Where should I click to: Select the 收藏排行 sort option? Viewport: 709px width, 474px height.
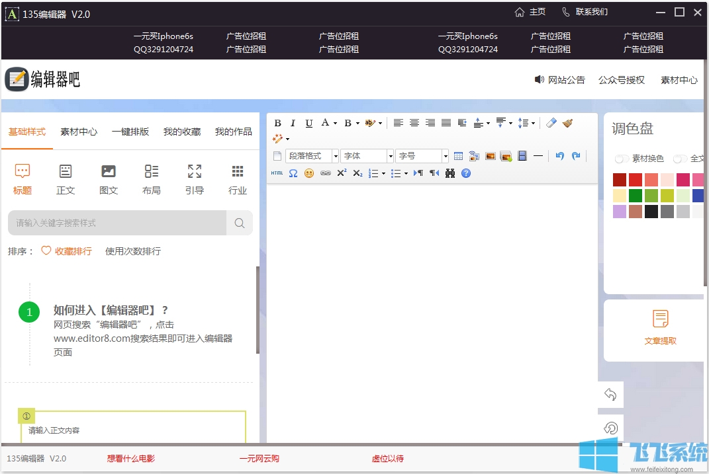[x=66, y=251]
